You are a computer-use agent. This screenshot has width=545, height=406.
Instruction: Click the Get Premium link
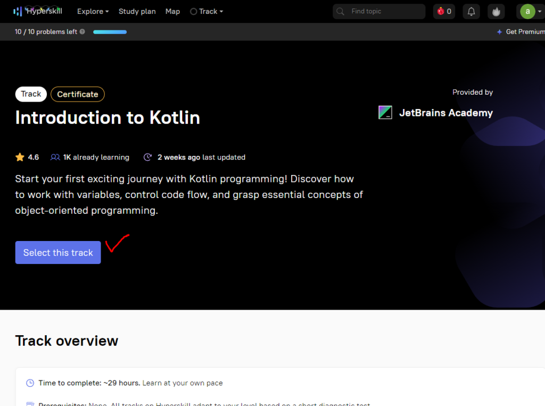(x=521, y=31)
